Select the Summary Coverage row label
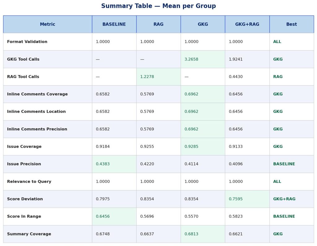Image resolution: width=317 pixels, height=246 pixels. click(x=29, y=234)
